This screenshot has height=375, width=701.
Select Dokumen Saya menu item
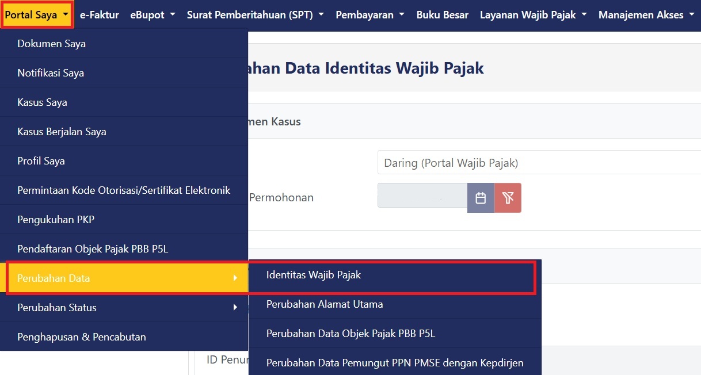coord(52,44)
